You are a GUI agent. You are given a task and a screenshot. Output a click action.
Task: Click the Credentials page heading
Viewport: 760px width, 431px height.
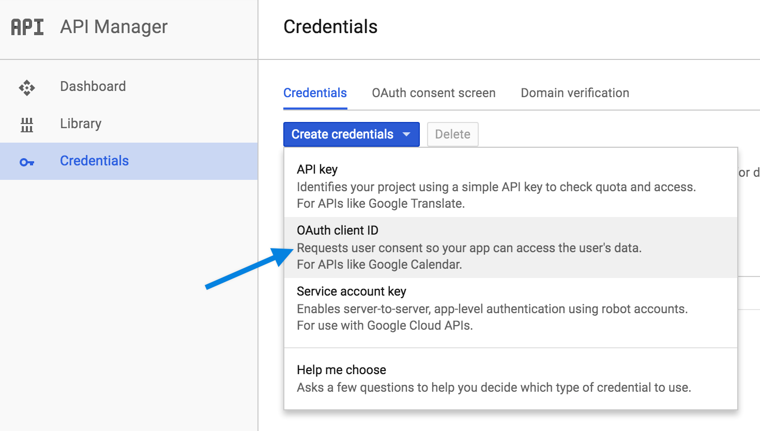click(x=330, y=27)
